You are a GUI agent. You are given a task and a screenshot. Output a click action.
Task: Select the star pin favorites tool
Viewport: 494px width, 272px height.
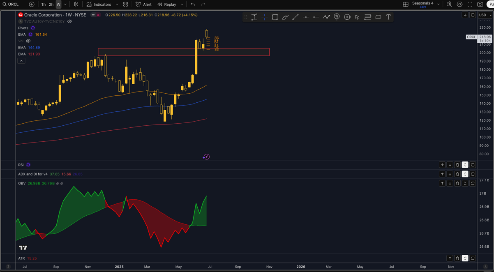337,17
